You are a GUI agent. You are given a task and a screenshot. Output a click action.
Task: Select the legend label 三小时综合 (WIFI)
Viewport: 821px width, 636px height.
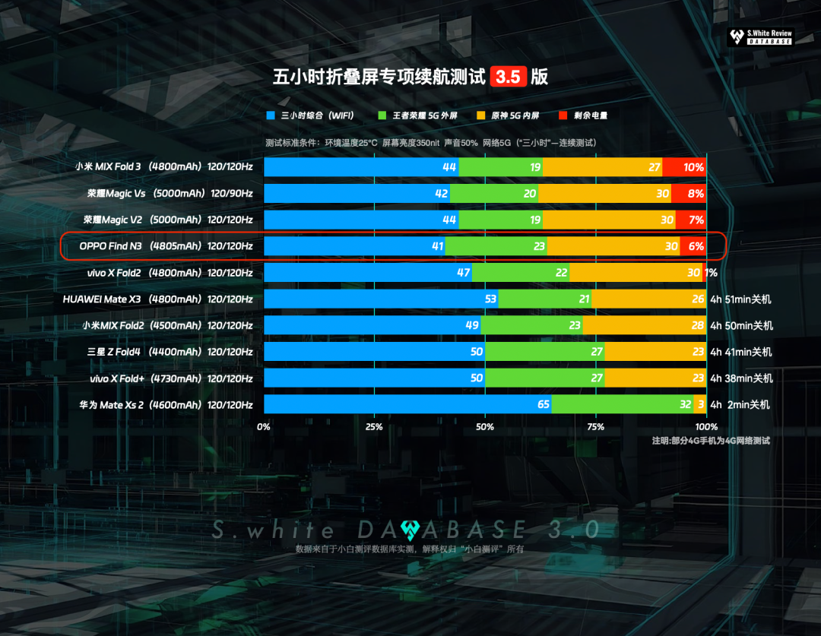[317, 115]
